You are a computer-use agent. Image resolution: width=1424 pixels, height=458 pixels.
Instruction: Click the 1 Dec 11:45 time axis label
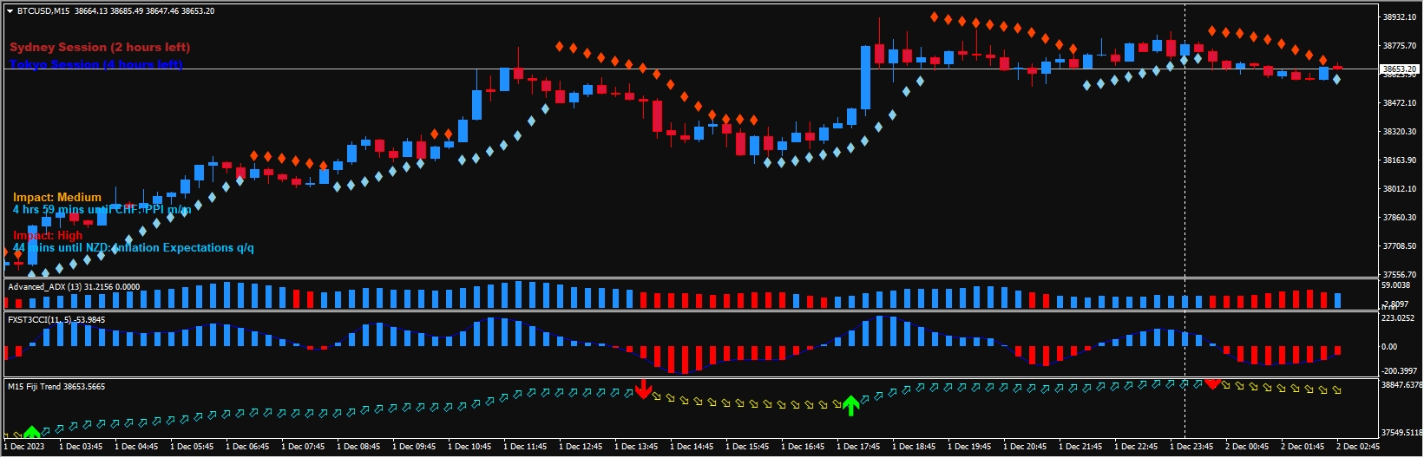pos(525,447)
